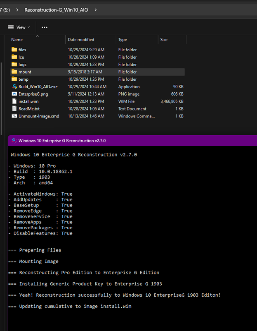Click the 90 KB size value
257x331 pixels.
click(178, 87)
